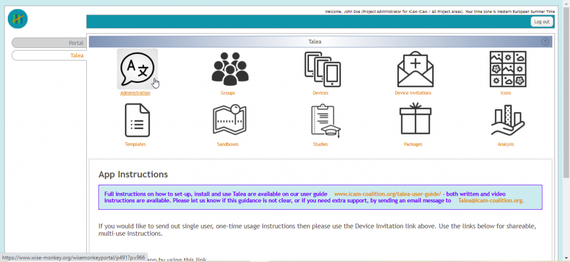This screenshot has width=570, height=262.
Task: Click the Icons text link
Action: (505, 93)
